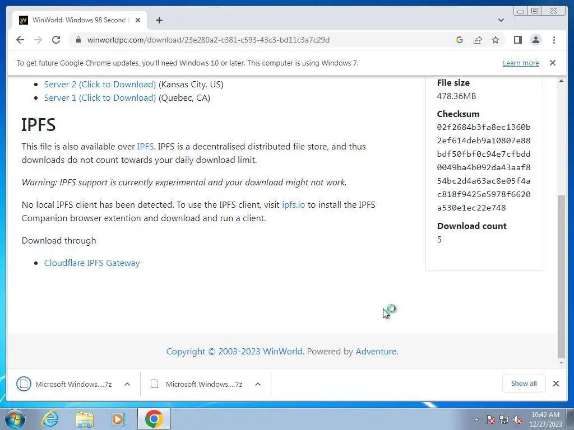Click the forward navigation arrow
This screenshot has width=574, height=430.
(x=38, y=40)
